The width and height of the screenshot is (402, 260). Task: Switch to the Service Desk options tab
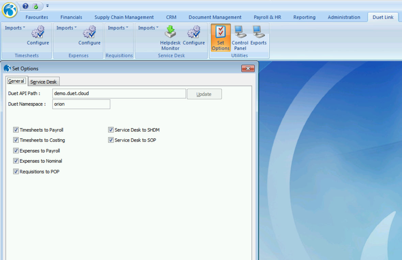coord(44,82)
